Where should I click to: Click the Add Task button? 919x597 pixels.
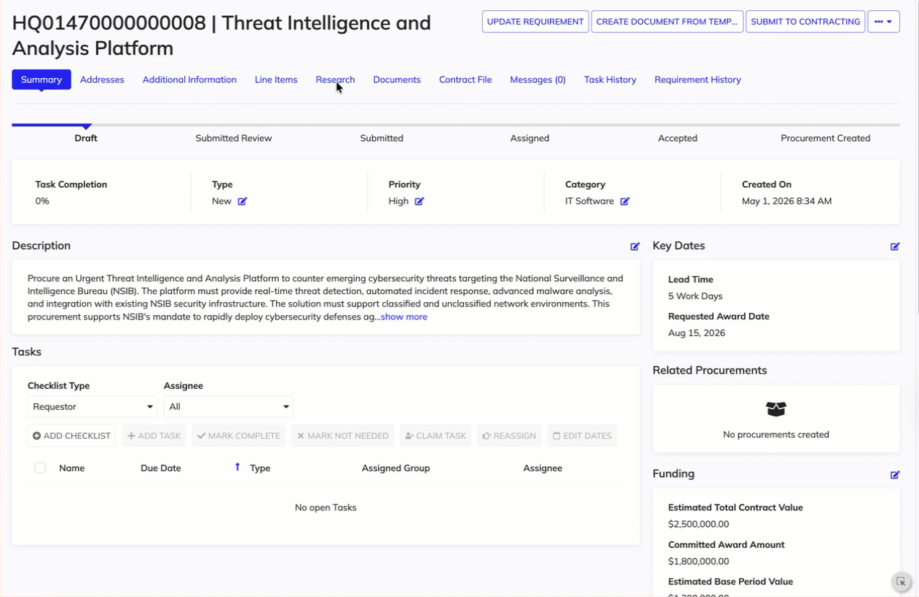tap(154, 436)
